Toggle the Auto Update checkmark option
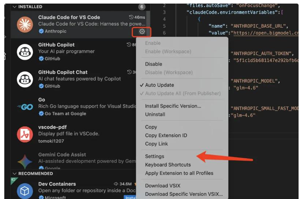 160,85
